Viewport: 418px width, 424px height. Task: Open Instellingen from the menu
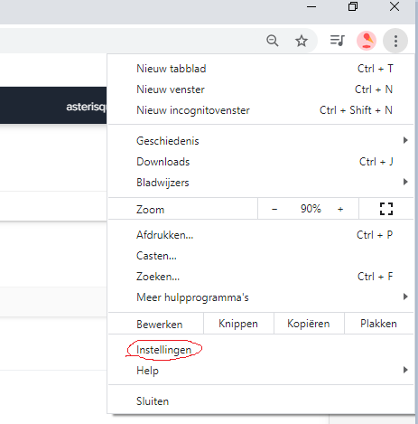point(261,350)
